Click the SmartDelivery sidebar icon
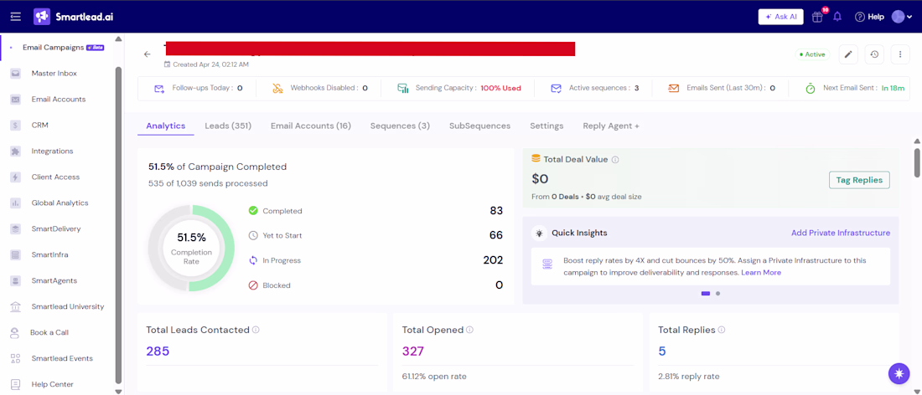922x395 pixels. click(16, 229)
